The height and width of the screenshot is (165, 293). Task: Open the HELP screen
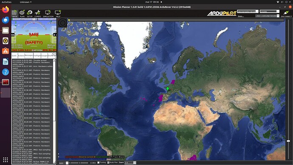coord(58,14)
